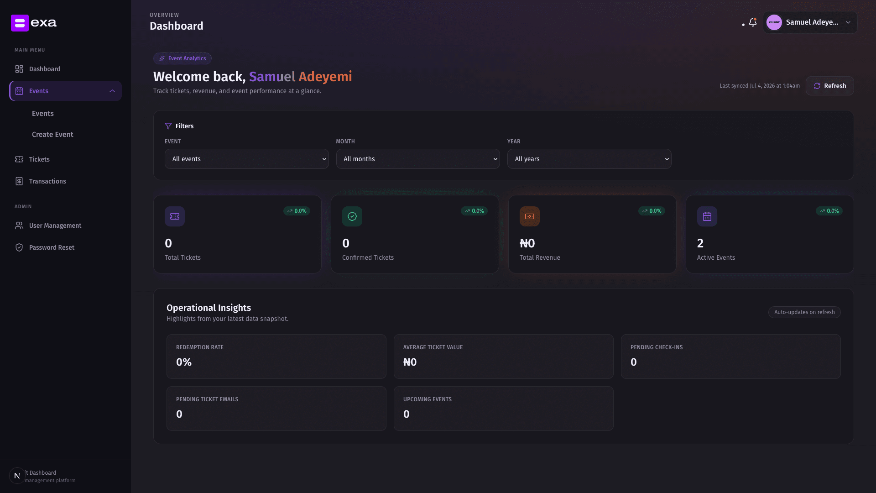
Task: Click the Last synced Jul 4, 2026 text
Action: 760,86
